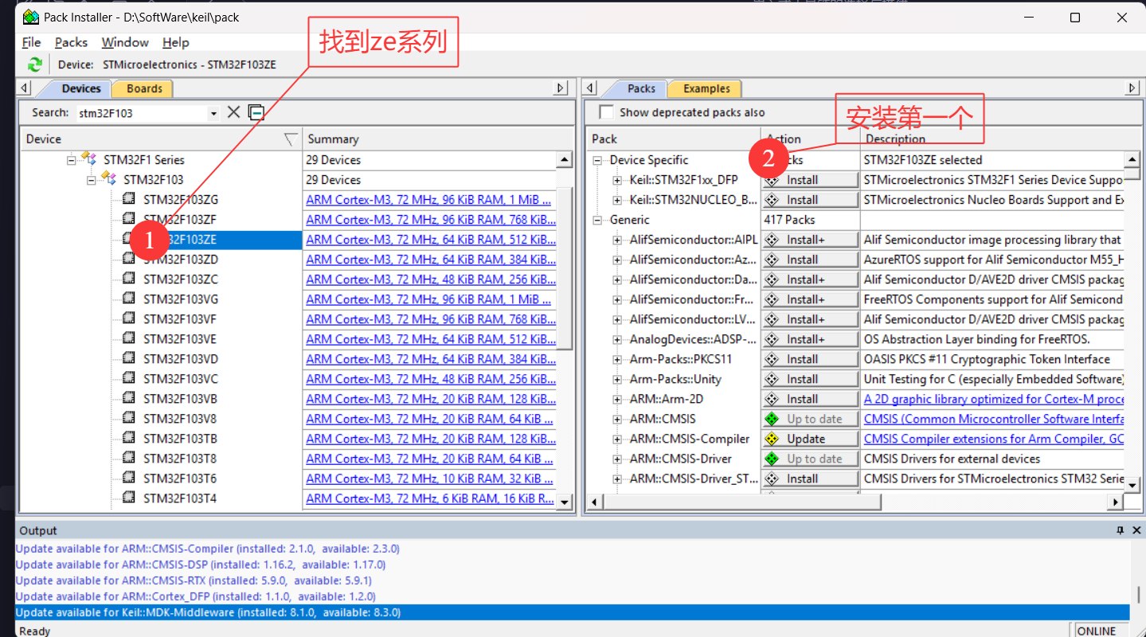Click the Summary column header
This screenshot has width=1146, height=637.
(438, 139)
